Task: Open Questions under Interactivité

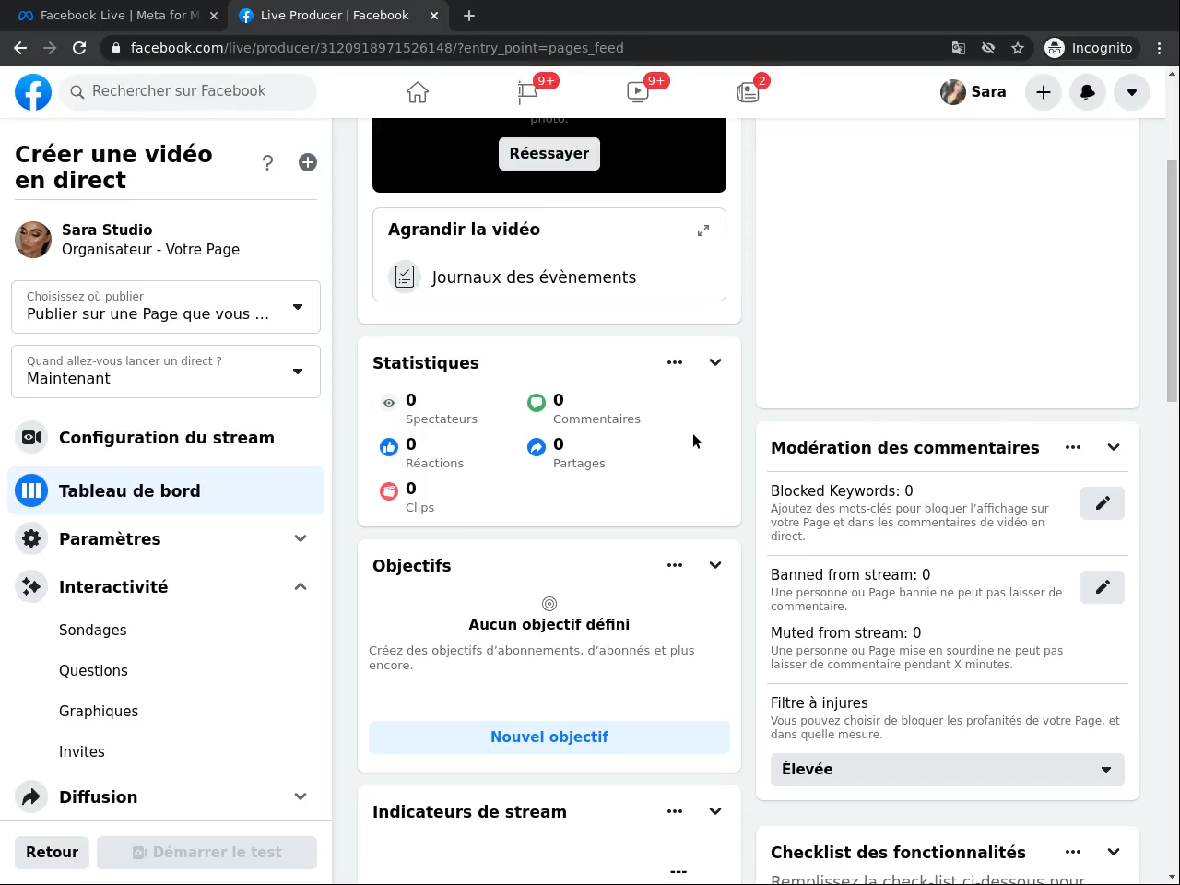Action: (x=94, y=671)
